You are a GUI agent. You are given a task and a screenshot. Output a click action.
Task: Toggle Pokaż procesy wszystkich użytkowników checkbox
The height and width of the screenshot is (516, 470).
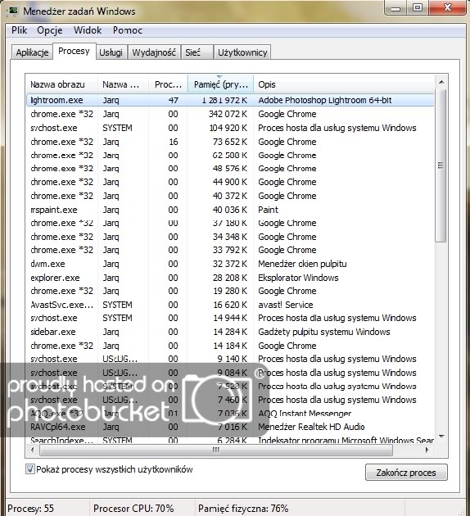[30, 469]
